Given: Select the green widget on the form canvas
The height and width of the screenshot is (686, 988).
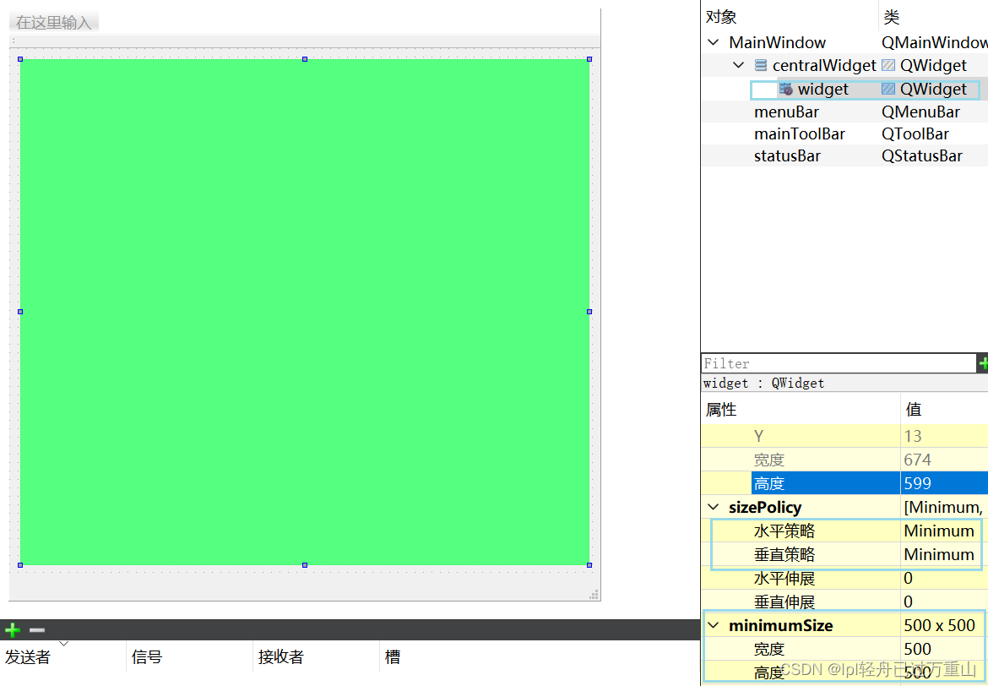Looking at the screenshot, I should pyautogui.click(x=304, y=311).
